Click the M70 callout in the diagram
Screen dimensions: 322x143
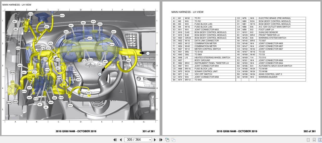point(78,80)
